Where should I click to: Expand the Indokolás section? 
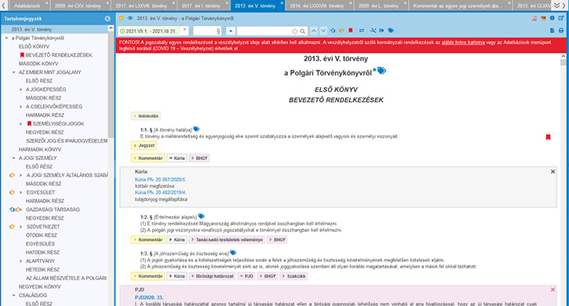tap(146, 116)
